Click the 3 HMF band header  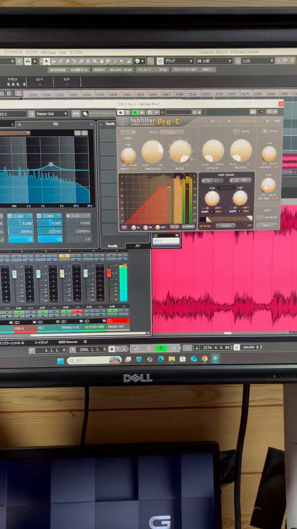[x=49, y=216]
